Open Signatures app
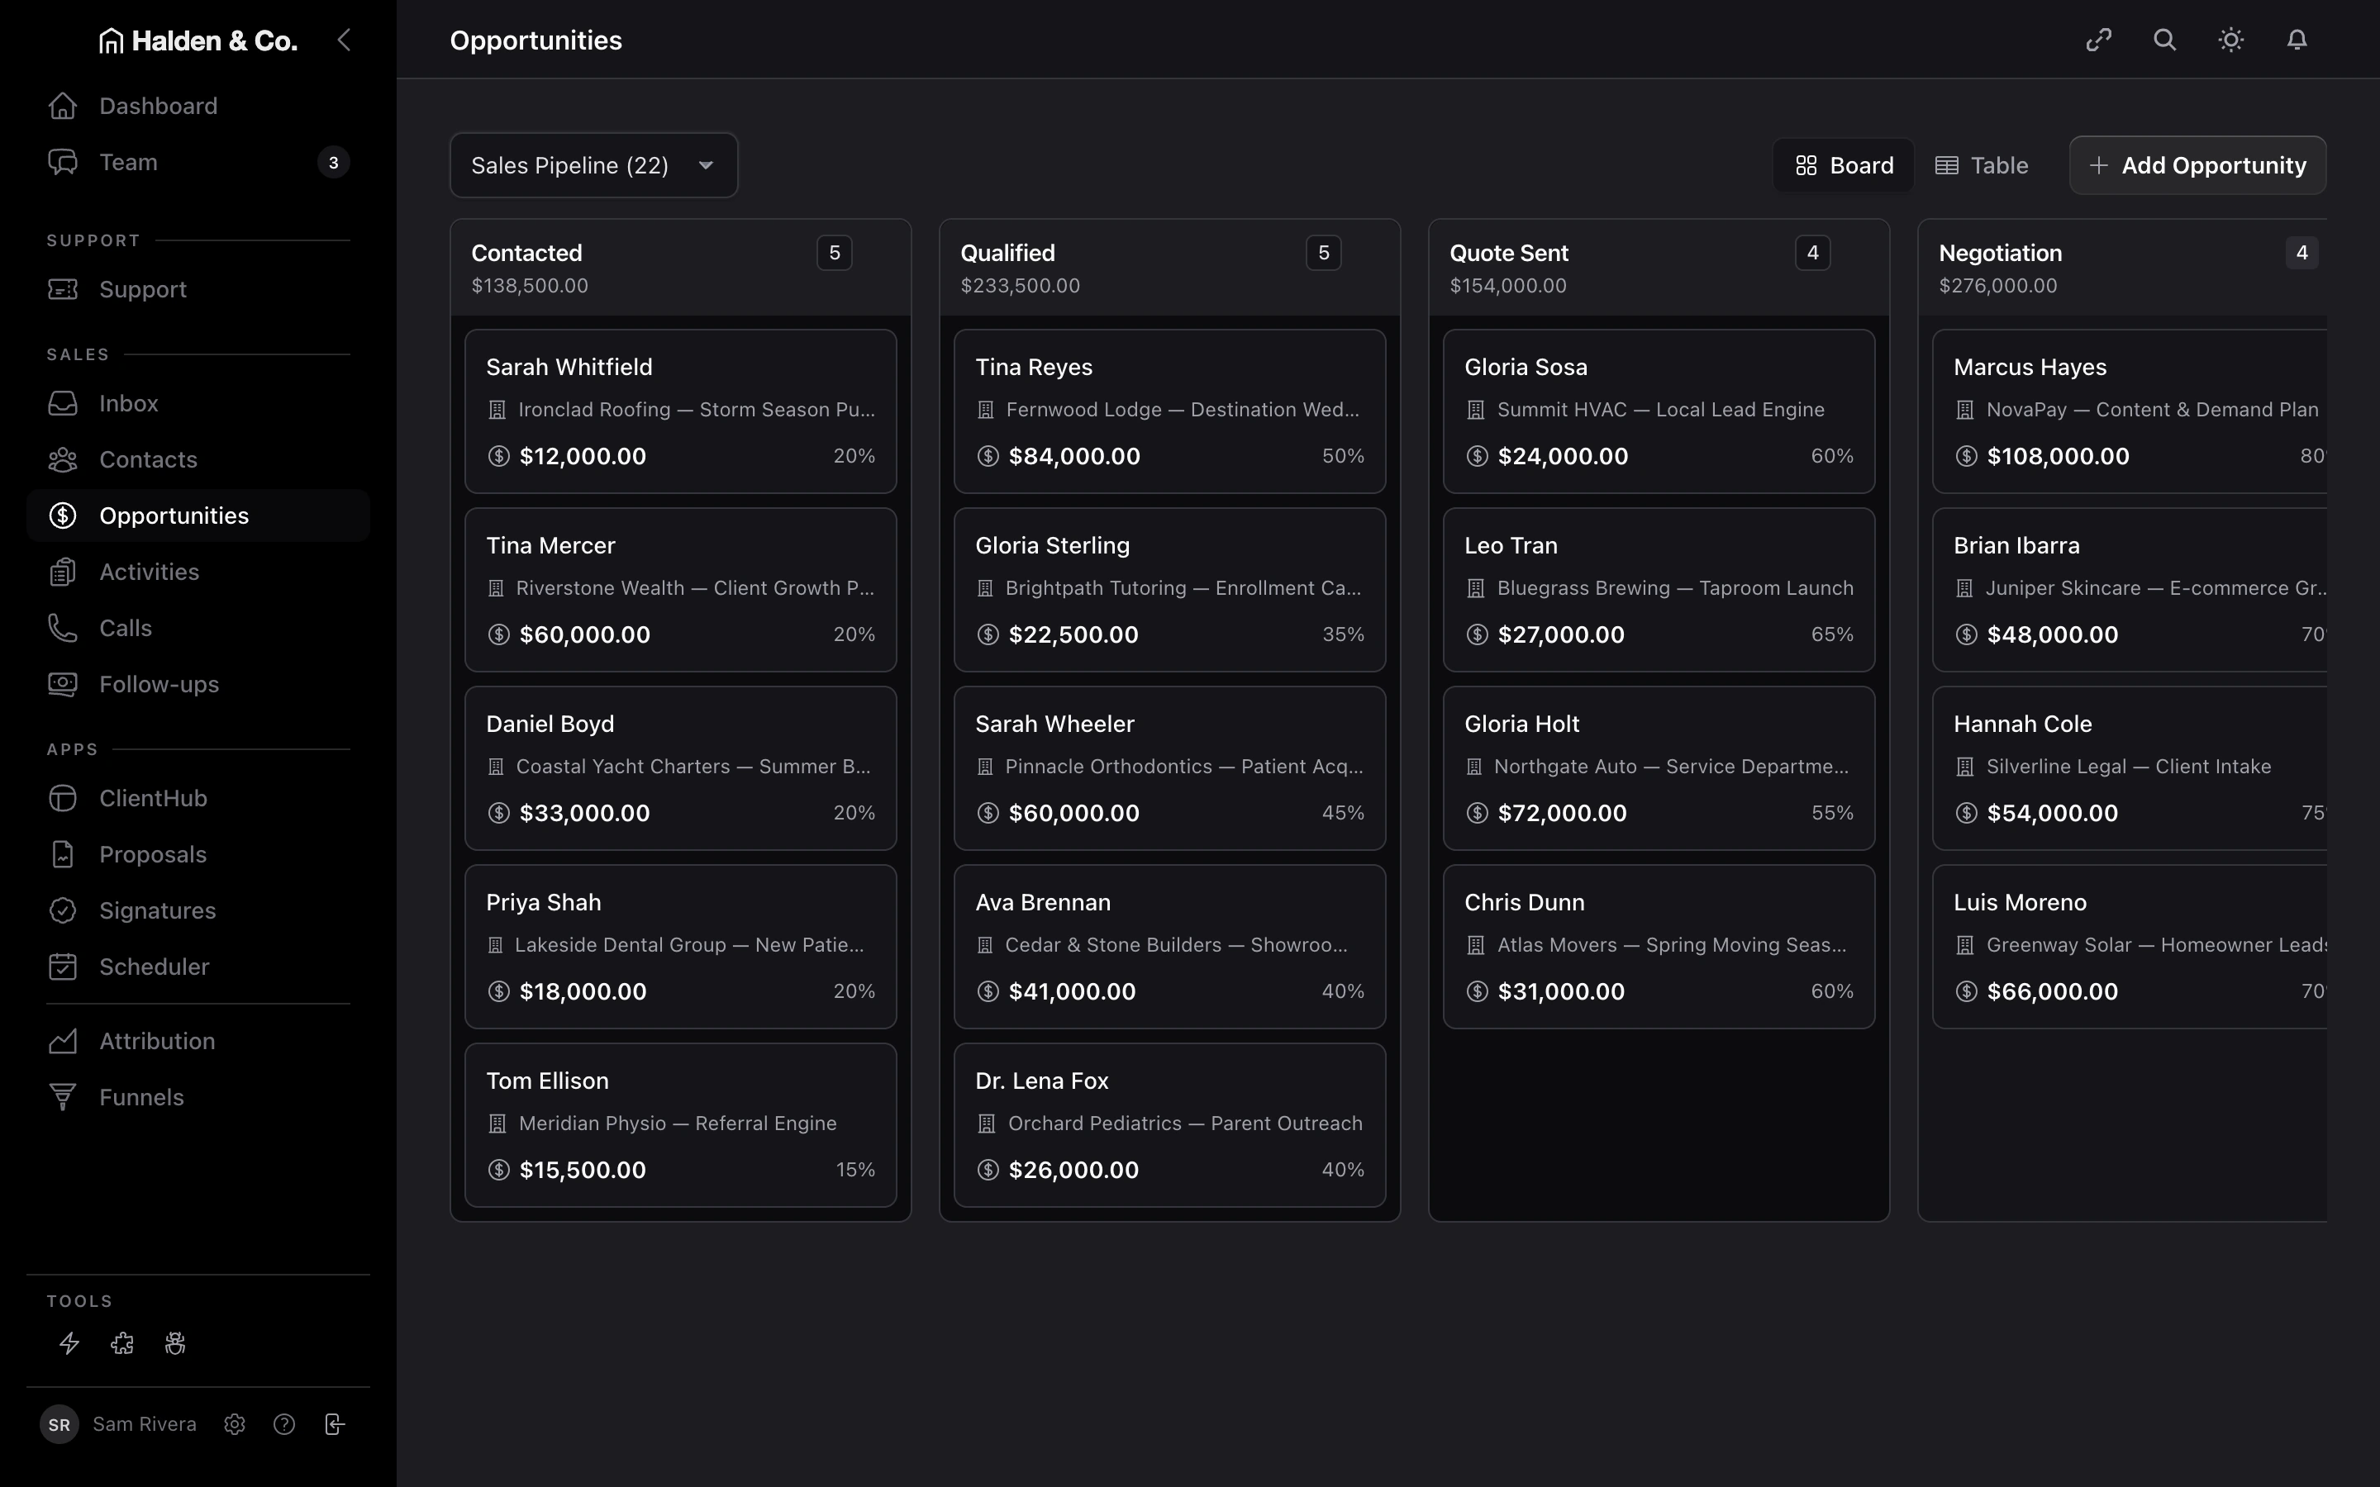 (x=198, y=910)
